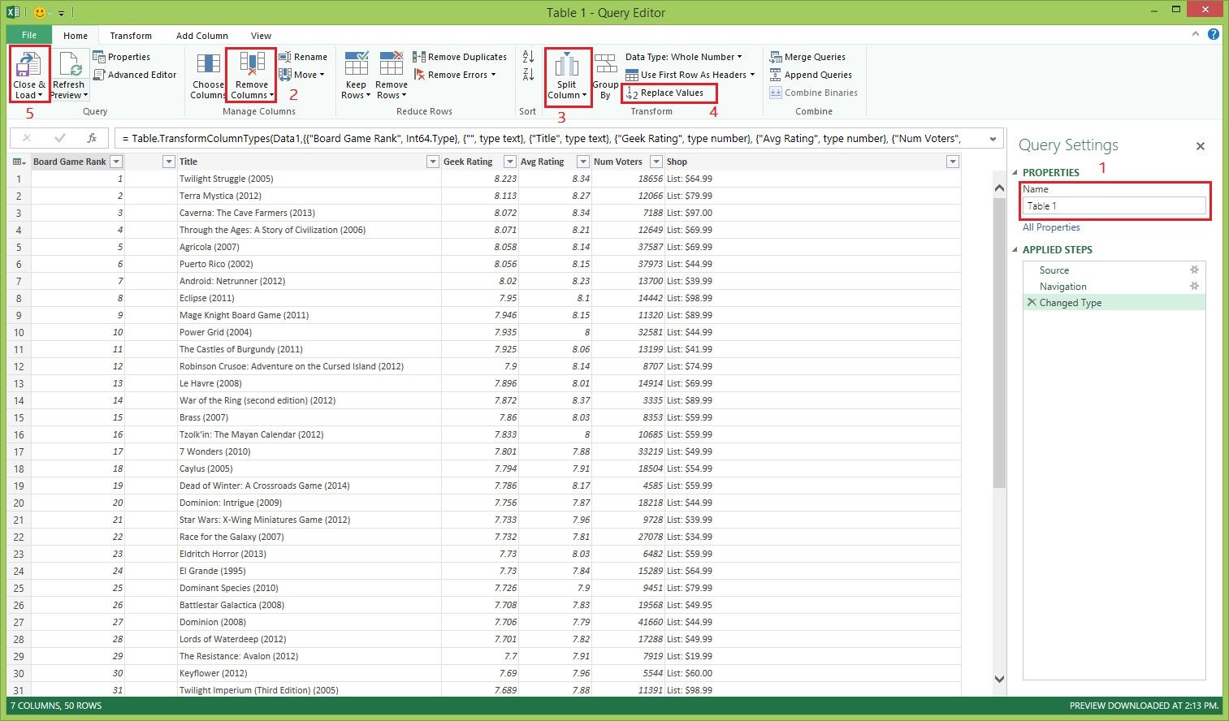This screenshot has height=721, width=1229.
Task: Click the Keep Rows icon
Action: (x=356, y=65)
